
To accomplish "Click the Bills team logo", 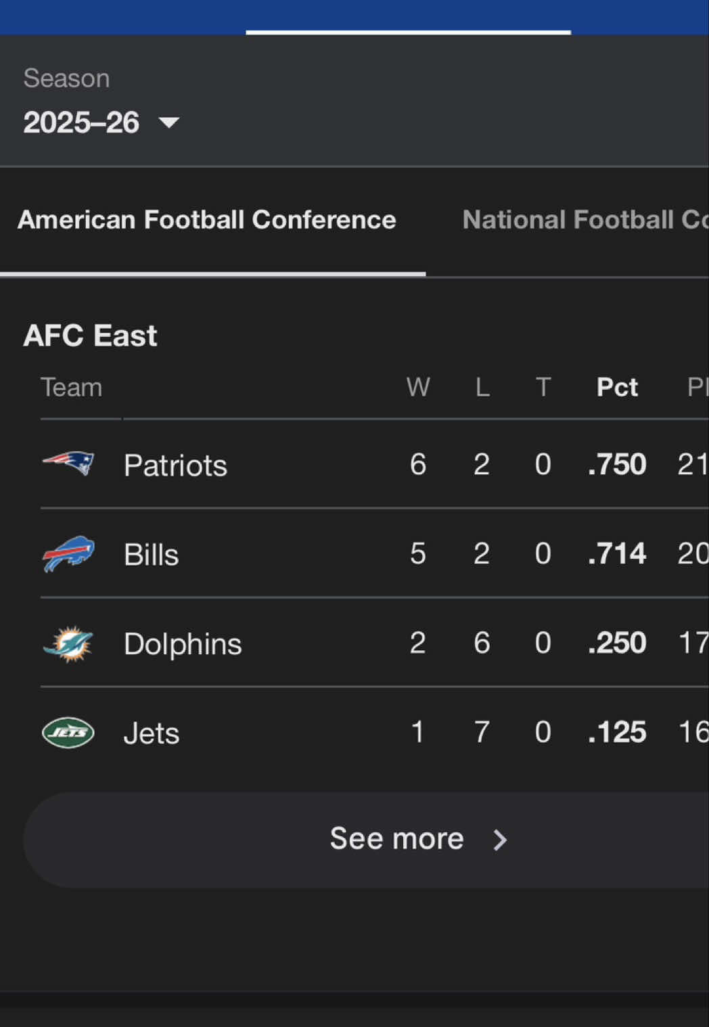I will coord(68,553).
